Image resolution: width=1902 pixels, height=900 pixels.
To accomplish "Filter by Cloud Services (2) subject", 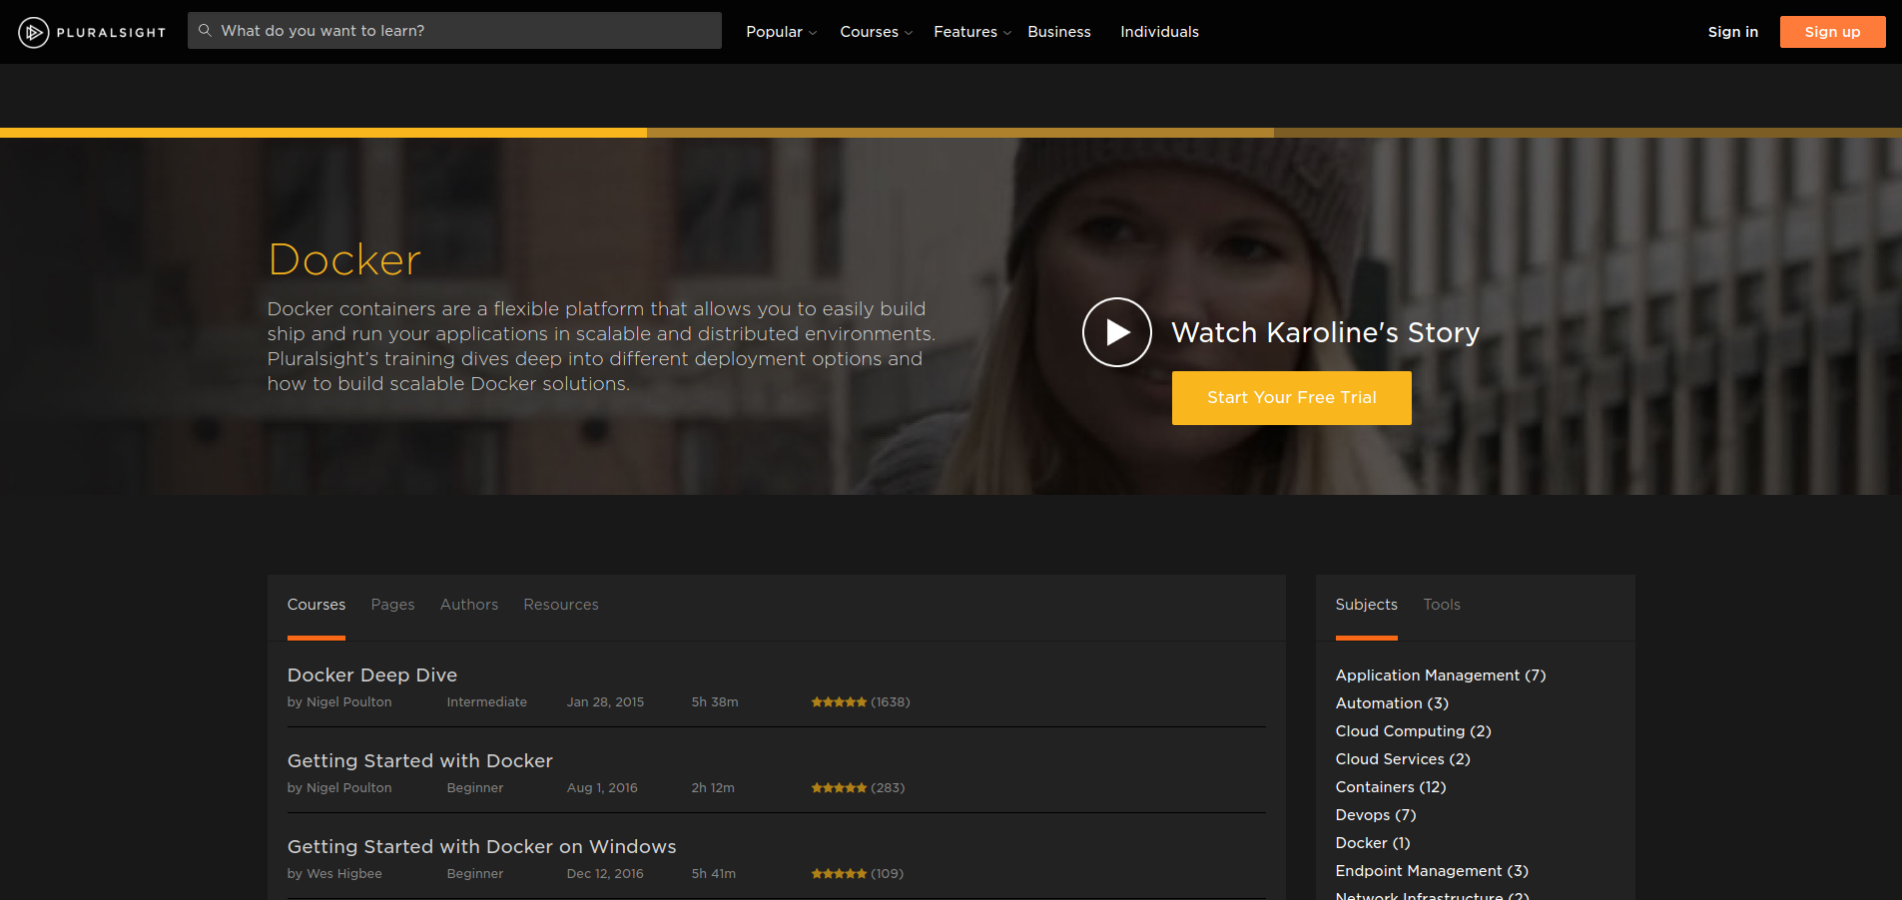I will pos(1403,759).
